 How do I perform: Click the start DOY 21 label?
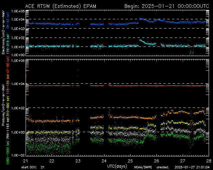click(33, 167)
